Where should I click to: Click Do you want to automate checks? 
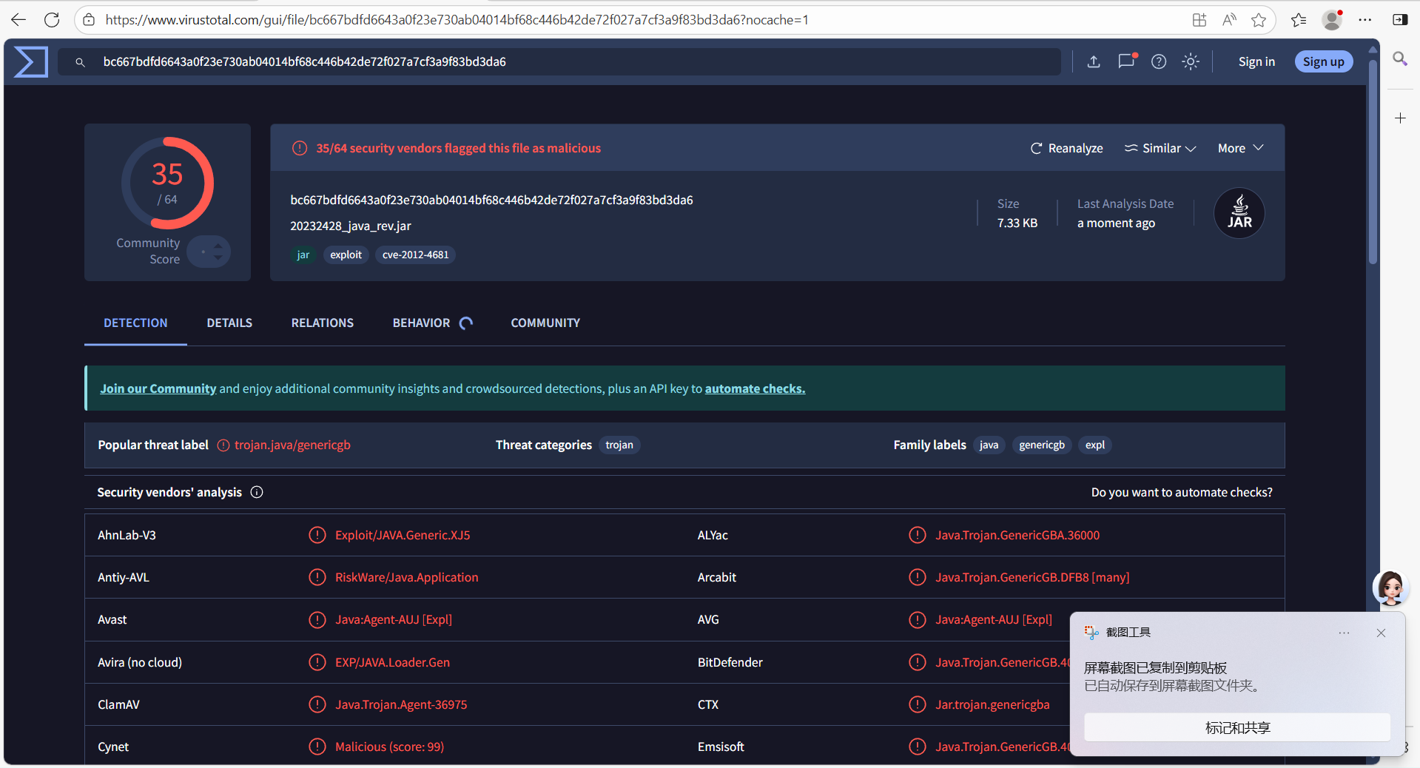(1182, 492)
